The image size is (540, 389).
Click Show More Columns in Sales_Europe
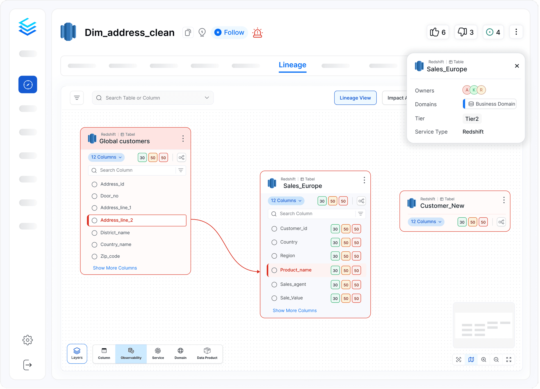coord(294,310)
